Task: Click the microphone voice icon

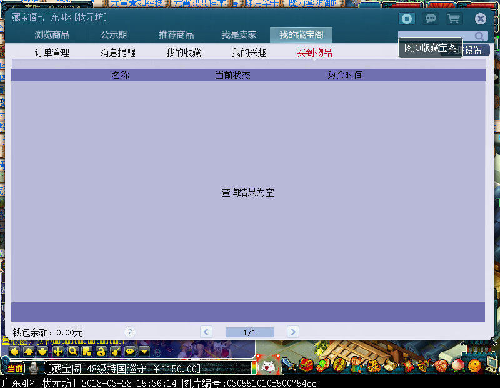Action: click(x=33, y=368)
